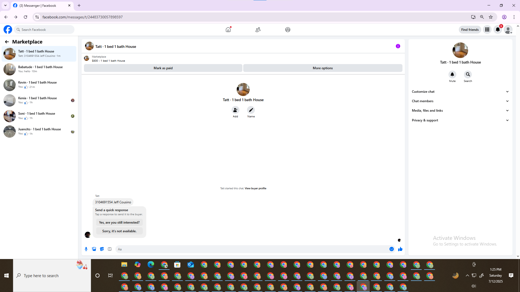
Task: Open the sticker picker icon
Action: (102, 249)
